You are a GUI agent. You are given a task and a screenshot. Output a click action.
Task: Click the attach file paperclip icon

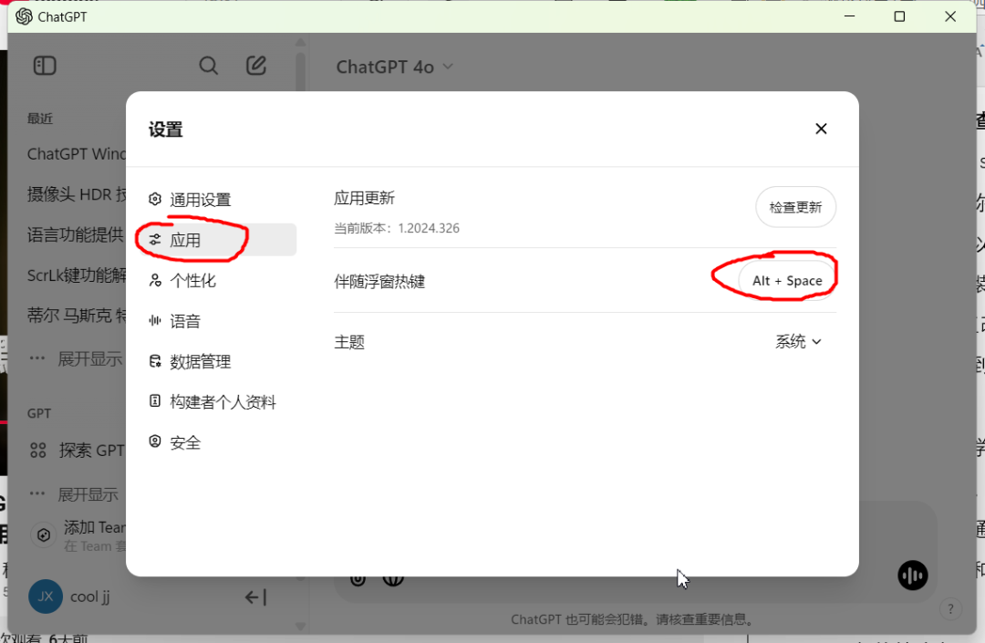[x=358, y=578]
